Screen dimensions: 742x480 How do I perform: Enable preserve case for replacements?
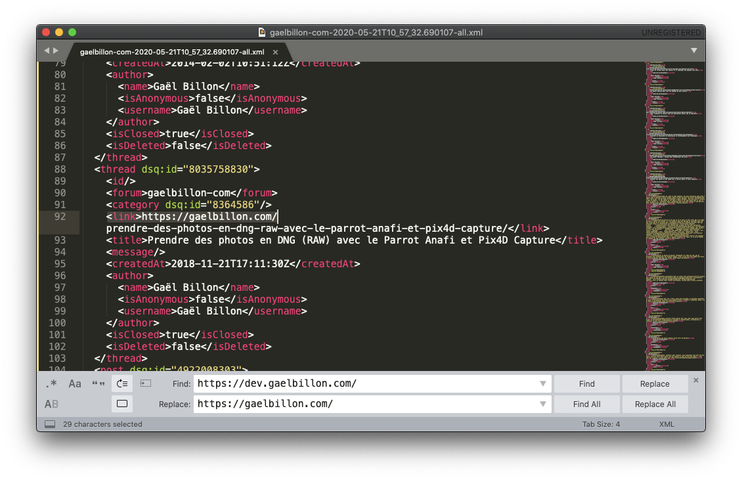tap(51, 404)
